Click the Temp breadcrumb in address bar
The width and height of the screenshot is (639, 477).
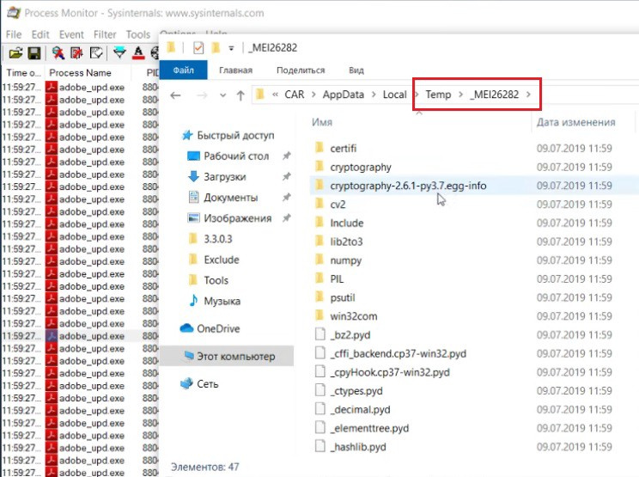[438, 95]
